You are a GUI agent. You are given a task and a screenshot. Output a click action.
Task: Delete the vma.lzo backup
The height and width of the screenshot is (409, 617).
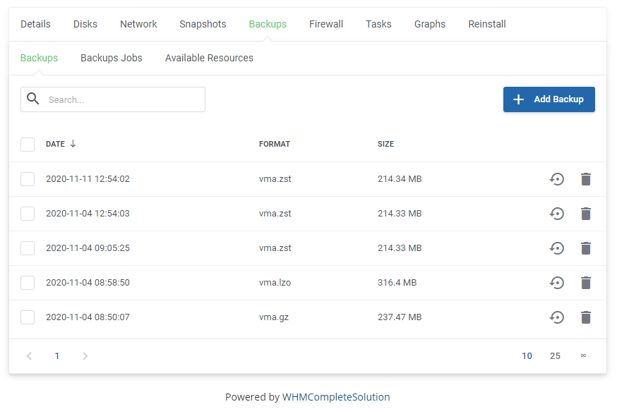586,283
